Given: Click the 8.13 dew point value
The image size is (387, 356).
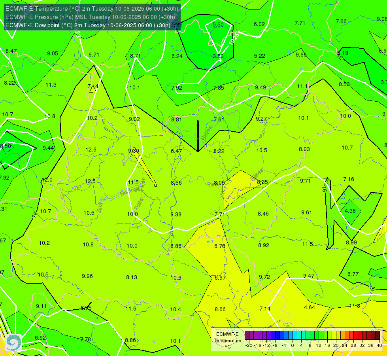Looking at the screenshot, I should (x=132, y=277).
